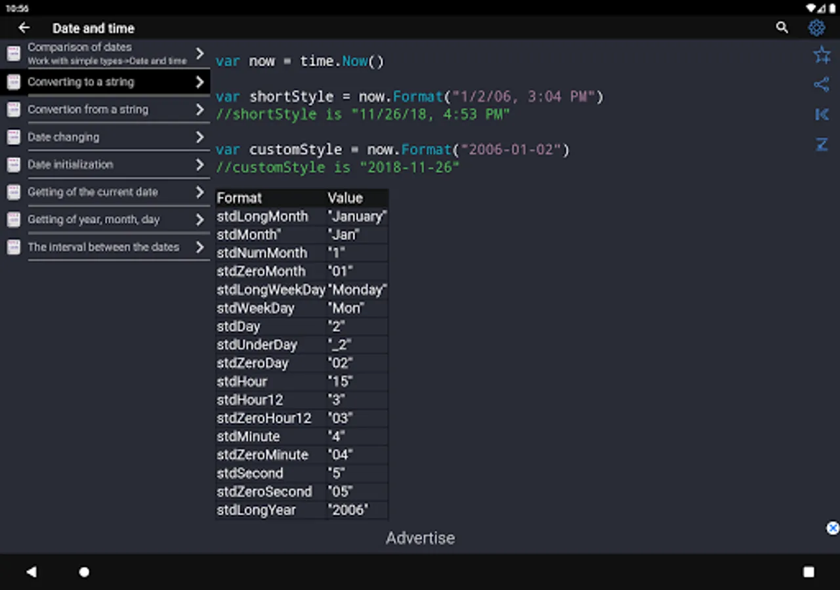Expand Comparison of dates chevron

[x=200, y=54]
